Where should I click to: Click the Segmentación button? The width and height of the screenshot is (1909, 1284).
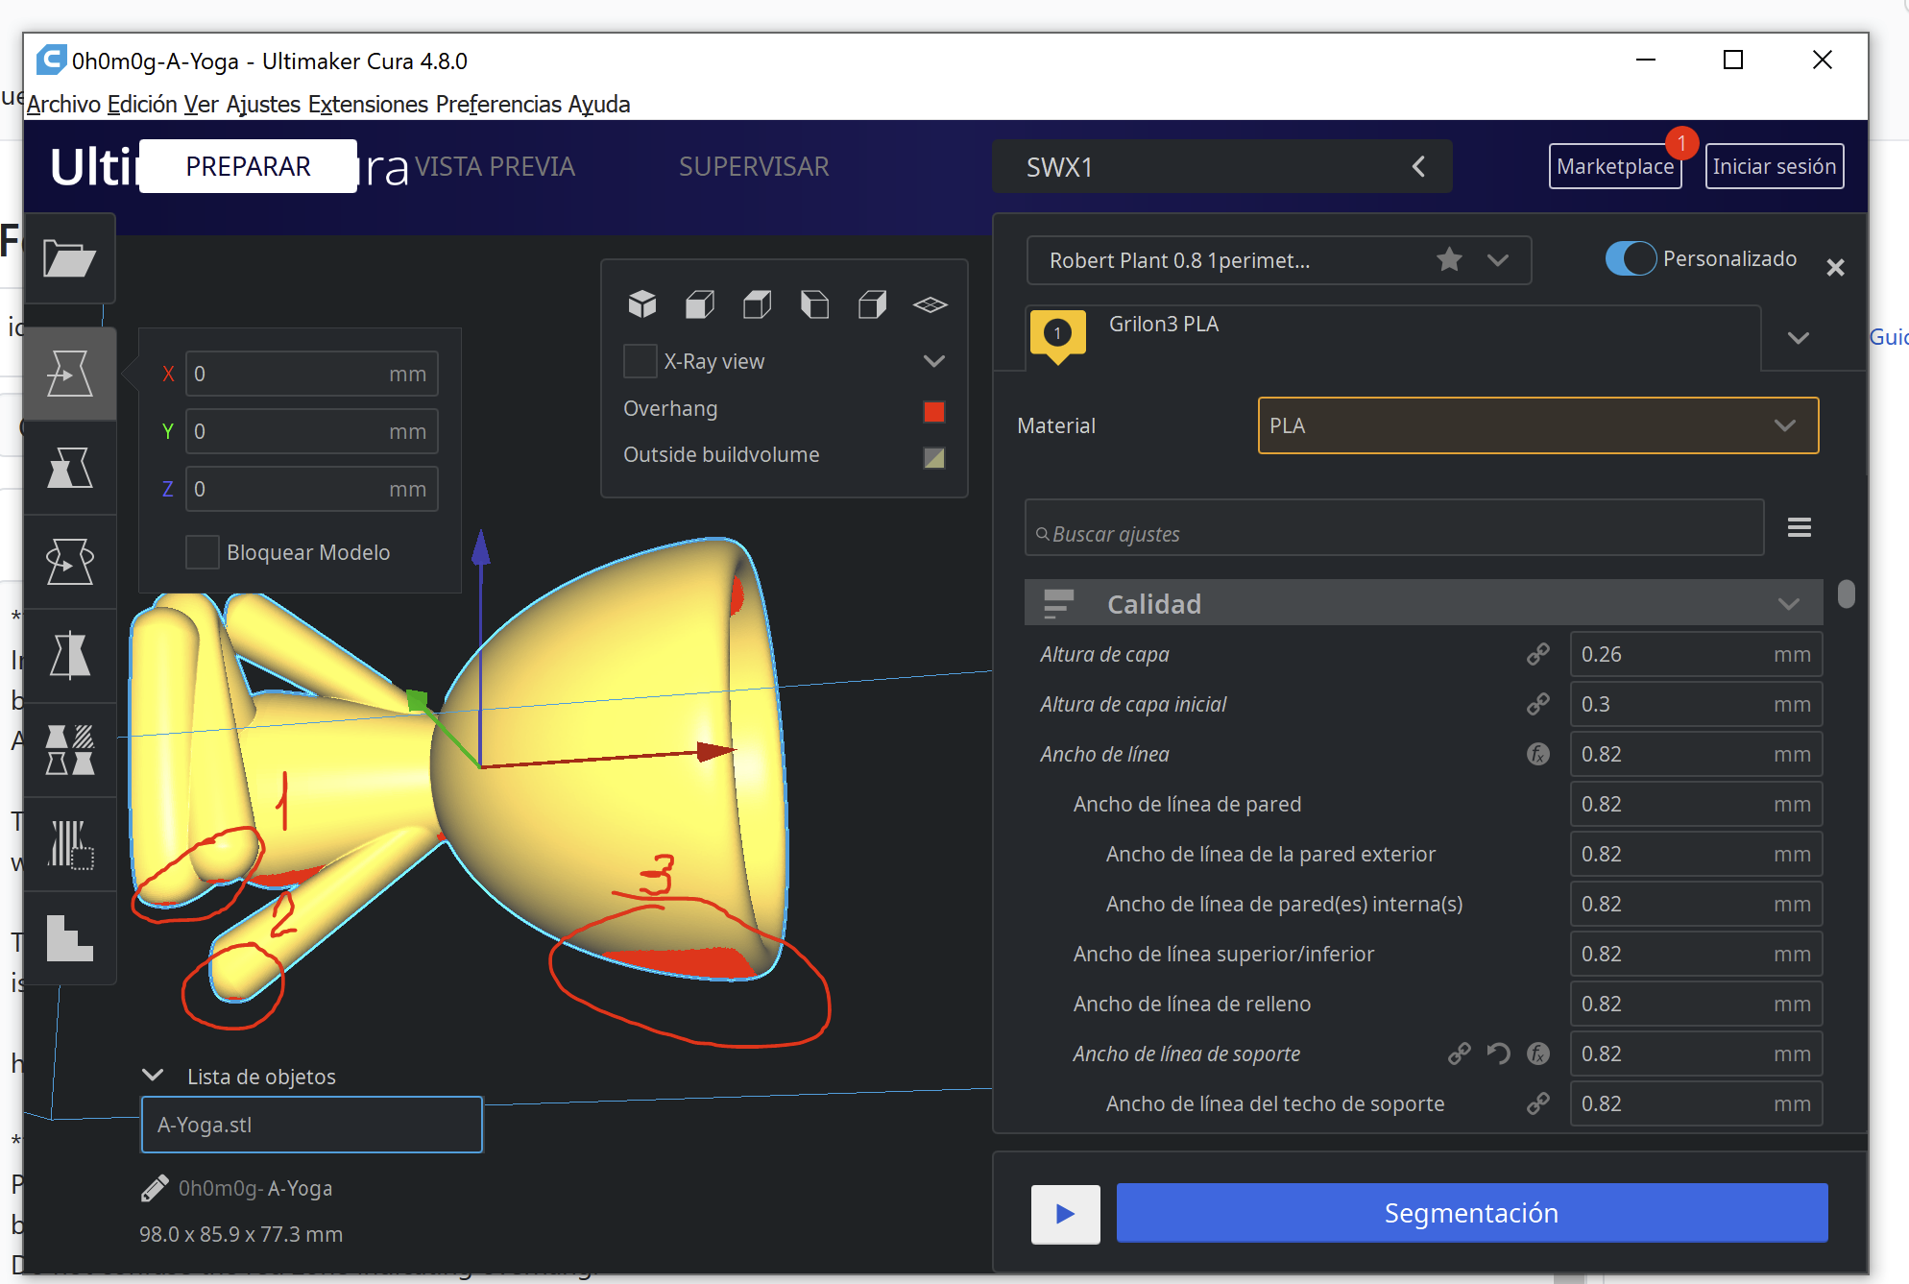(1471, 1213)
